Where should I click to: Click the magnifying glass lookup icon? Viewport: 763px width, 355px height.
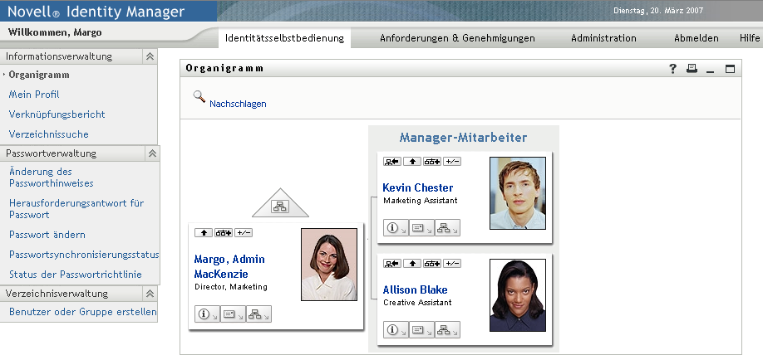click(x=199, y=97)
